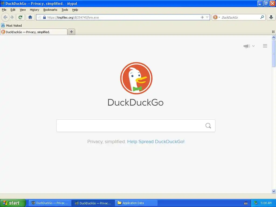The height and width of the screenshot is (207, 276).
Task: Select the DuckDuckGo tab
Action: (x=34, y=32)
